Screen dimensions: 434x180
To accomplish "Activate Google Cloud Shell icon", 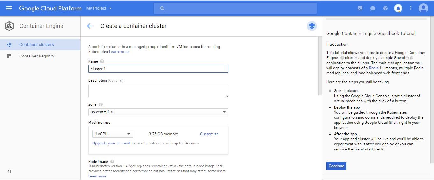I will pos(360,9).
